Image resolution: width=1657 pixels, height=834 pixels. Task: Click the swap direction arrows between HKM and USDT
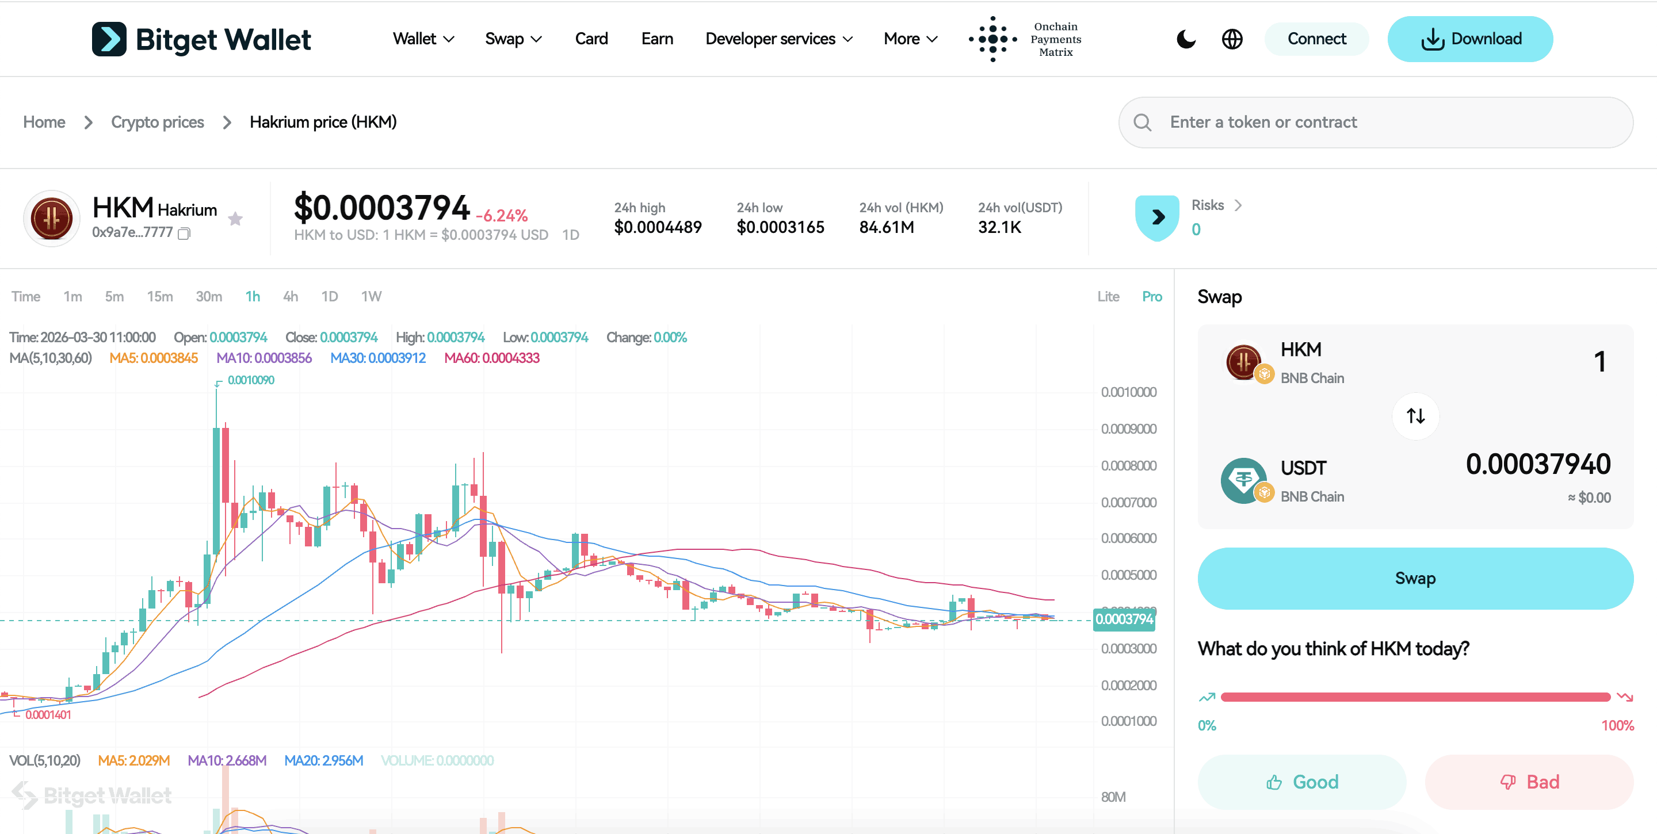(1415, 416)
